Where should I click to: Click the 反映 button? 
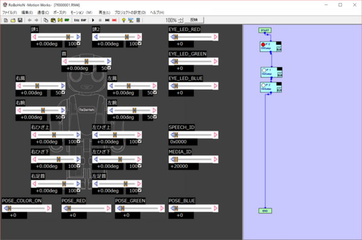[x=194, y=20]
